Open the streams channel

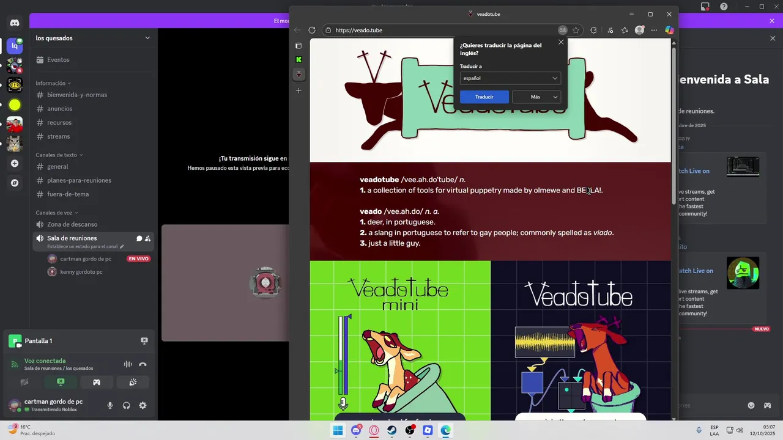(x=93, y=136)
